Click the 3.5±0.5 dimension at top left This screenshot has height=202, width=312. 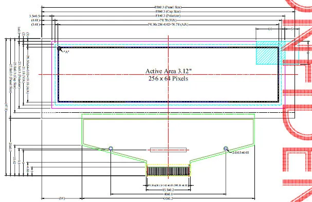[34, 16]
